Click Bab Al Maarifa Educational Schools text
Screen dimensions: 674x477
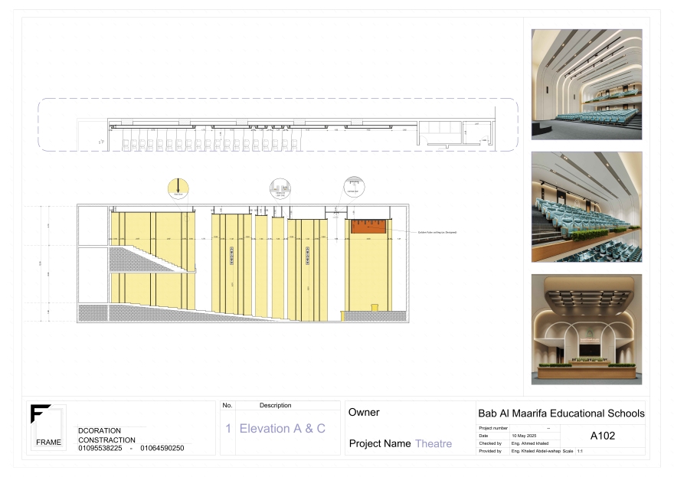[561, 413]
